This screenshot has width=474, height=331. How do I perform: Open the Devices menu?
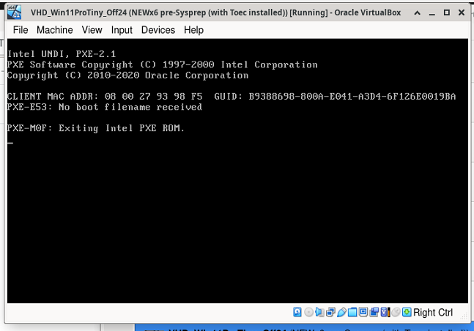click(158, 30)
